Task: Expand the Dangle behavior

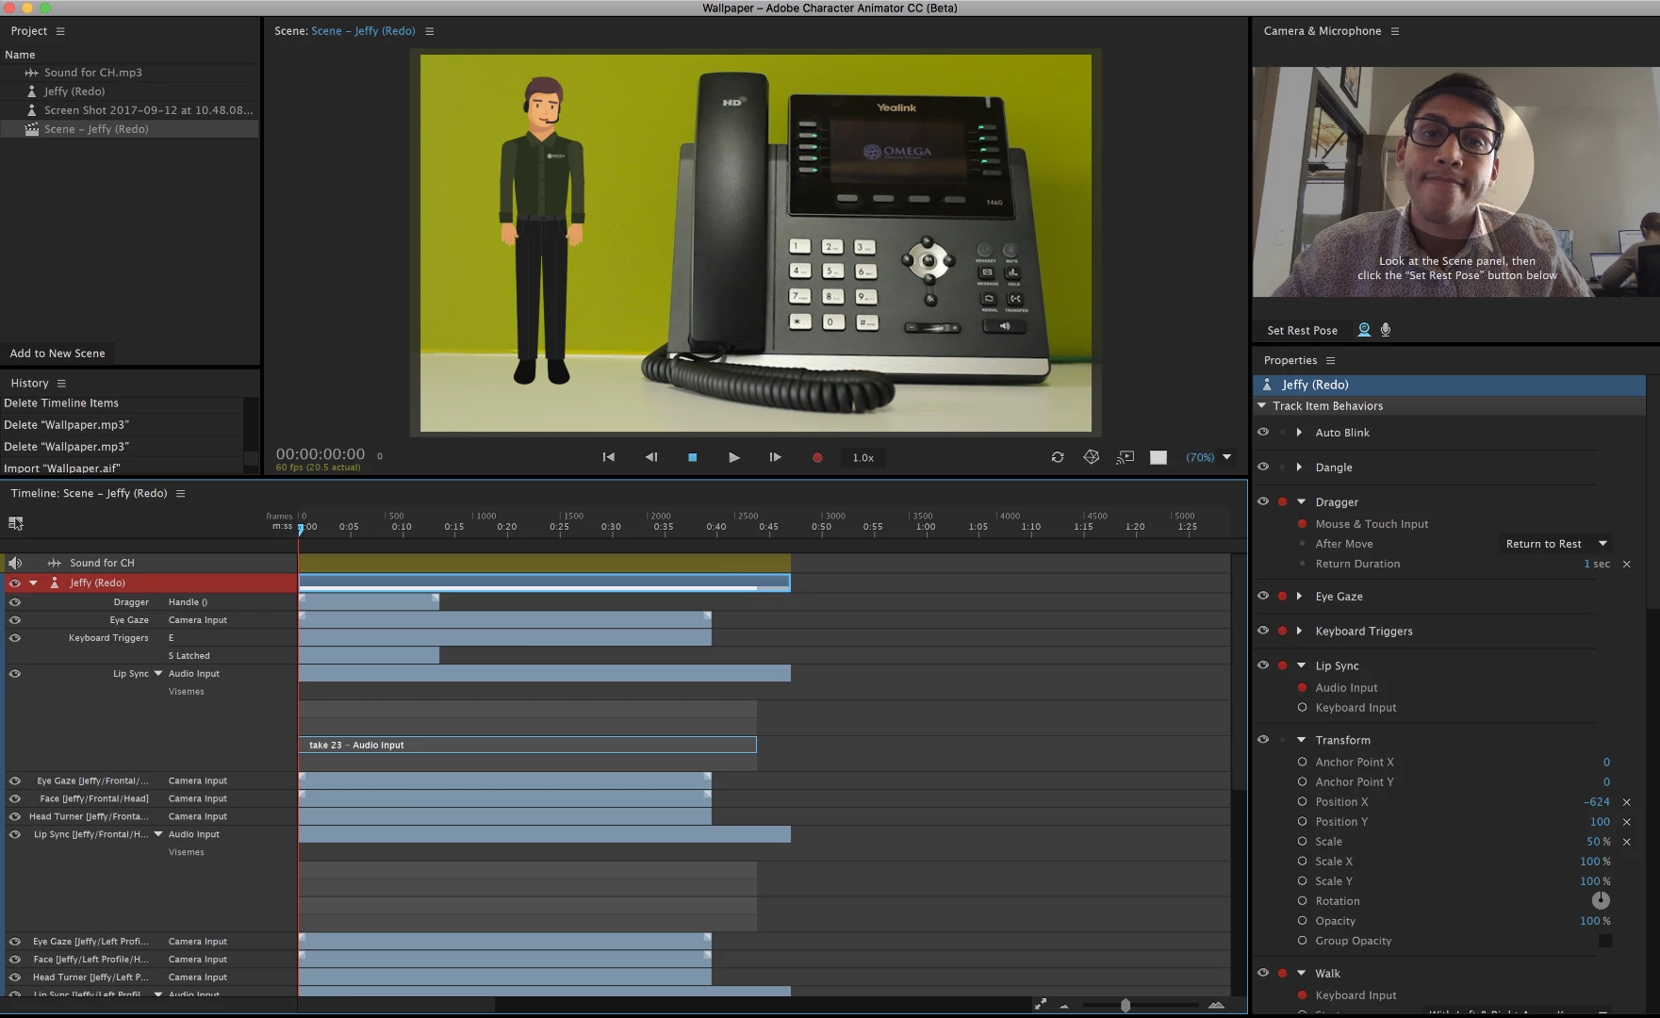Action: pos(1300,468)
